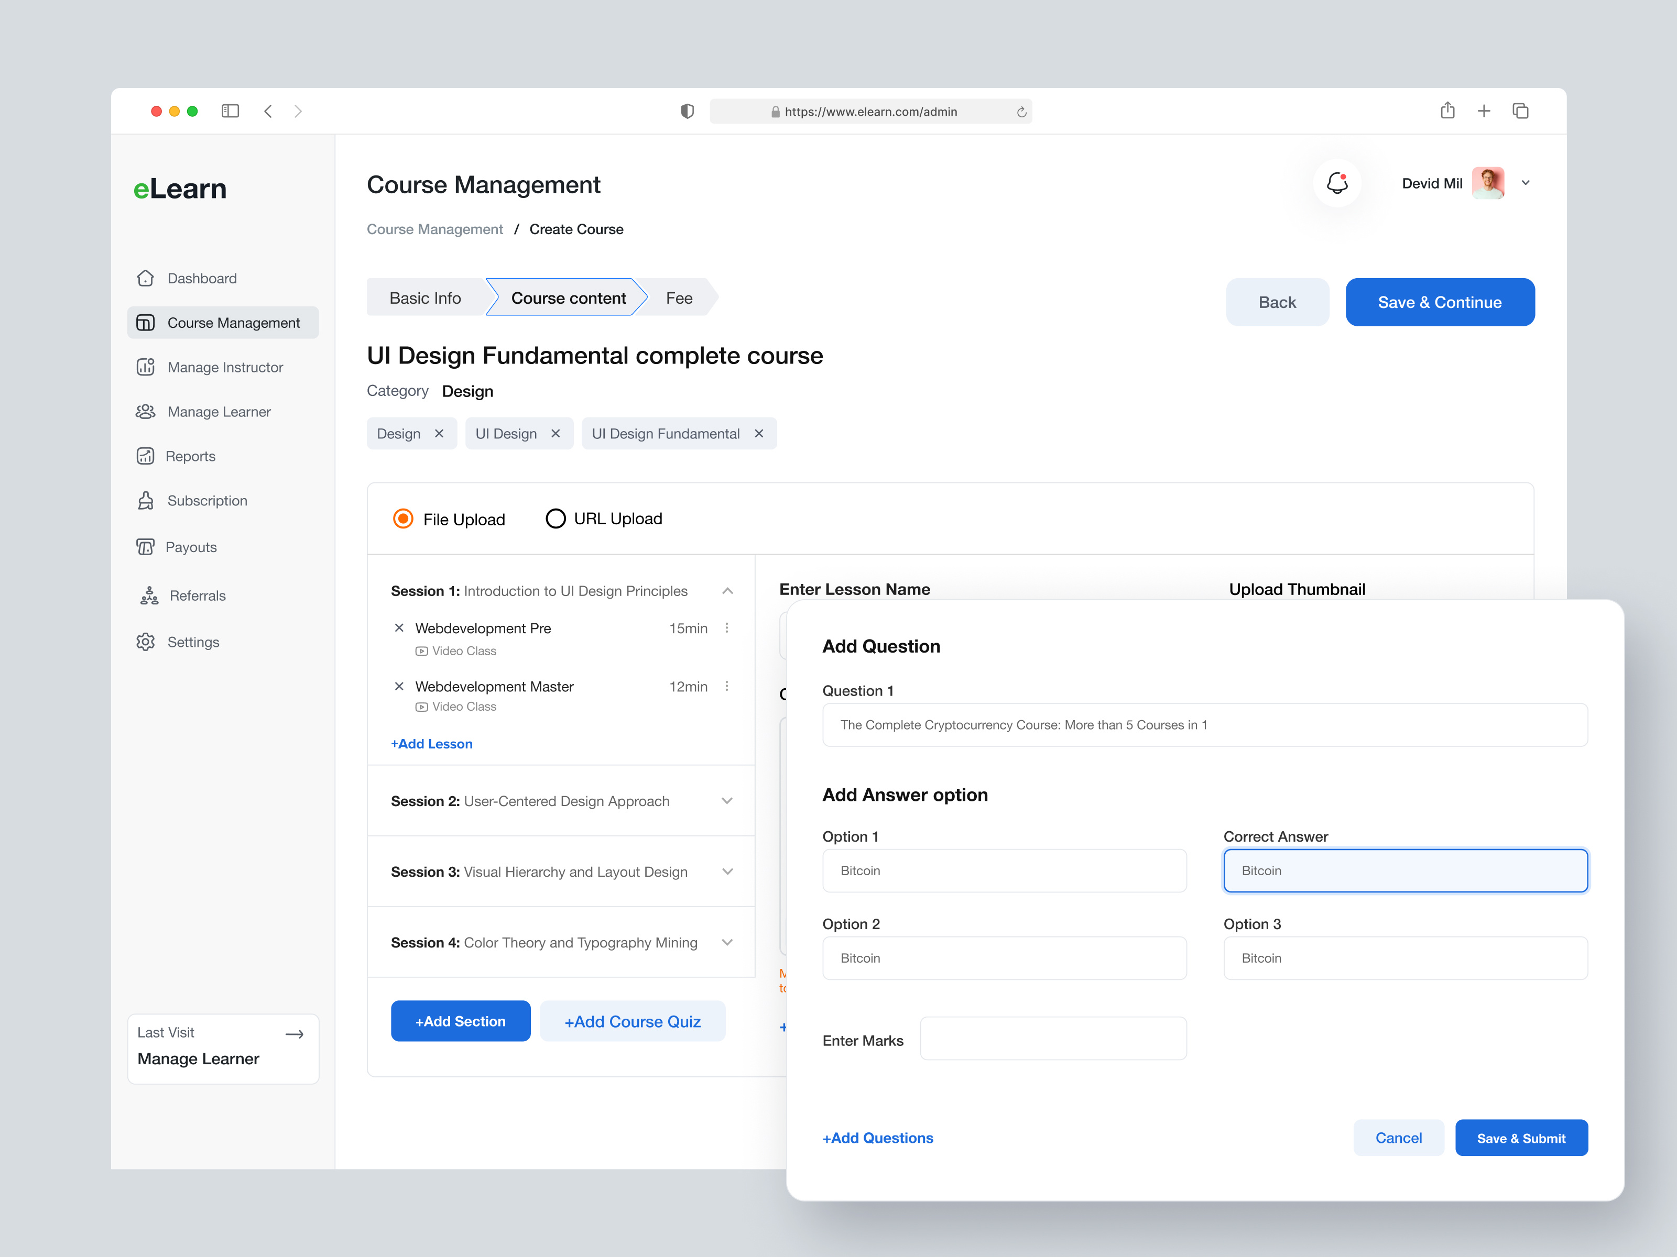This screenshot has width=1677, height=1257.
Task: Switch to the Fee tab
Action: (679, 298)
